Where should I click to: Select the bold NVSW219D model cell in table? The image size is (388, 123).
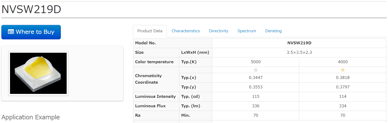pos(299,43)
